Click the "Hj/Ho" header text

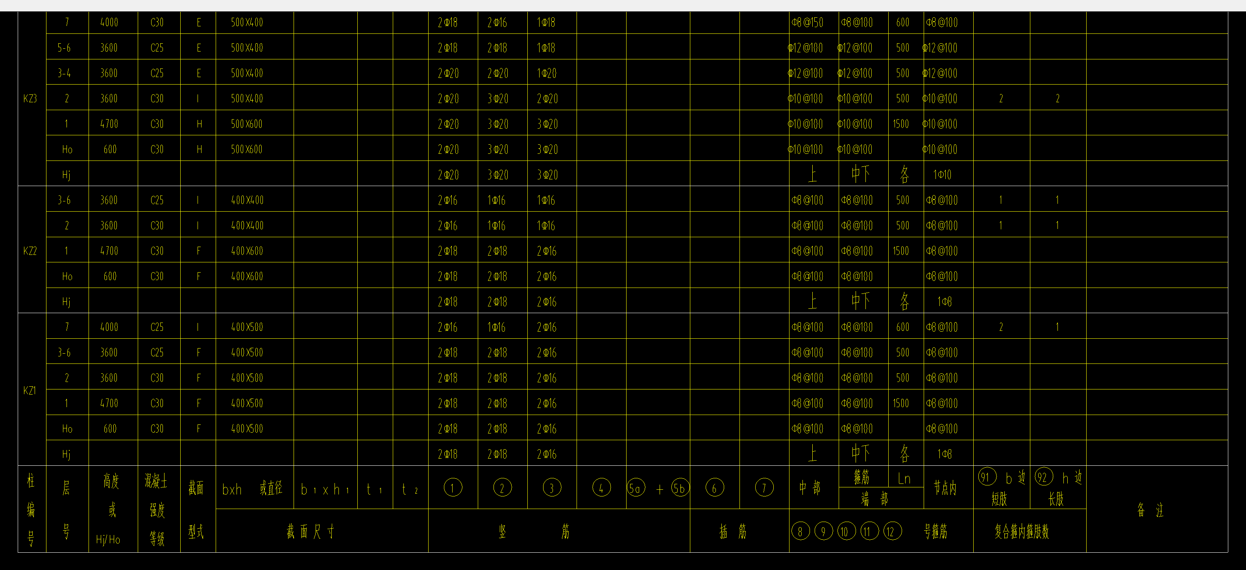click(x=108, y=540)
